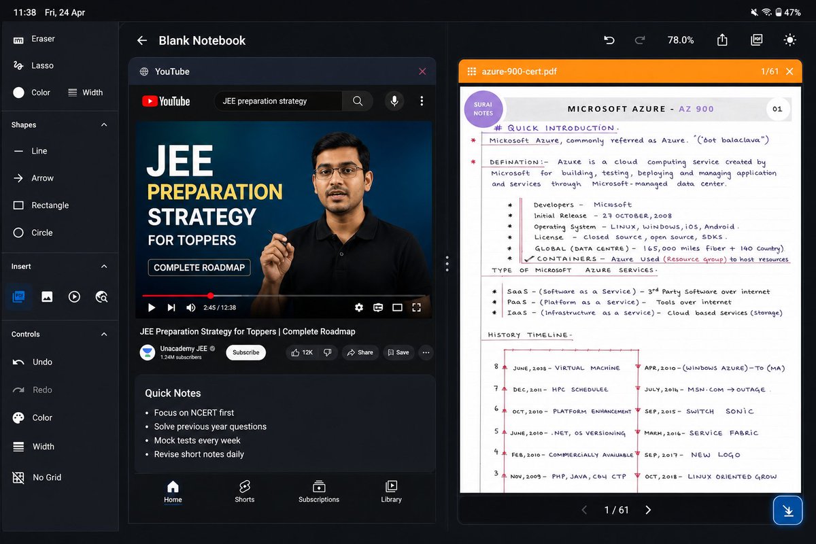The image size is (816, 544).
Task: Enter video fullscreen
Action: coord(417,307)
